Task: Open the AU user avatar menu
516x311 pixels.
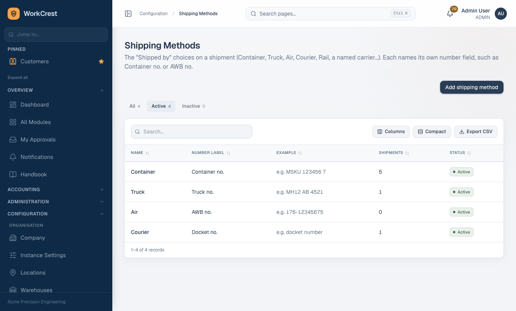Action: [501, 14]
